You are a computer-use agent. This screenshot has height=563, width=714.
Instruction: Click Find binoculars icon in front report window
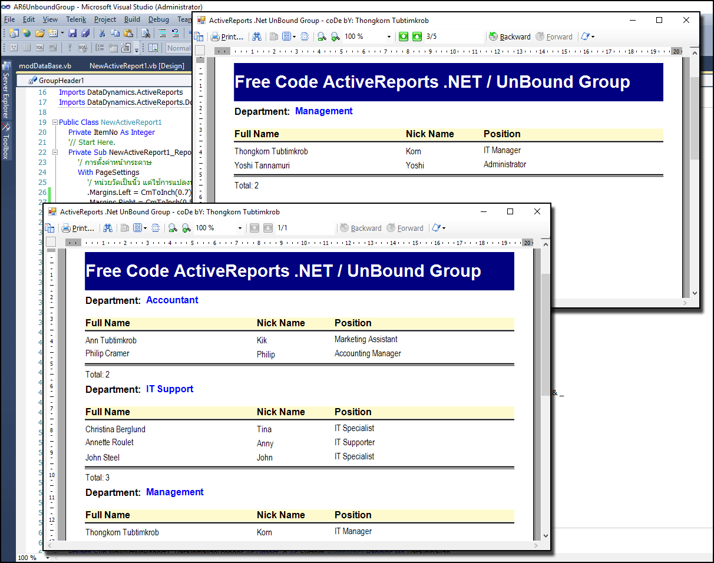coord(108,228)
